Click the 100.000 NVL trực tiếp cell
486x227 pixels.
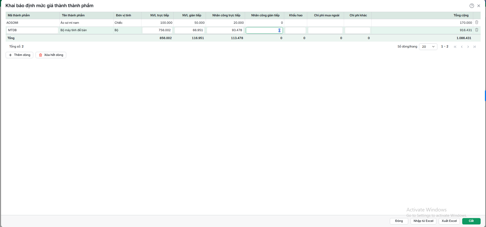click(x=157, y=23)
